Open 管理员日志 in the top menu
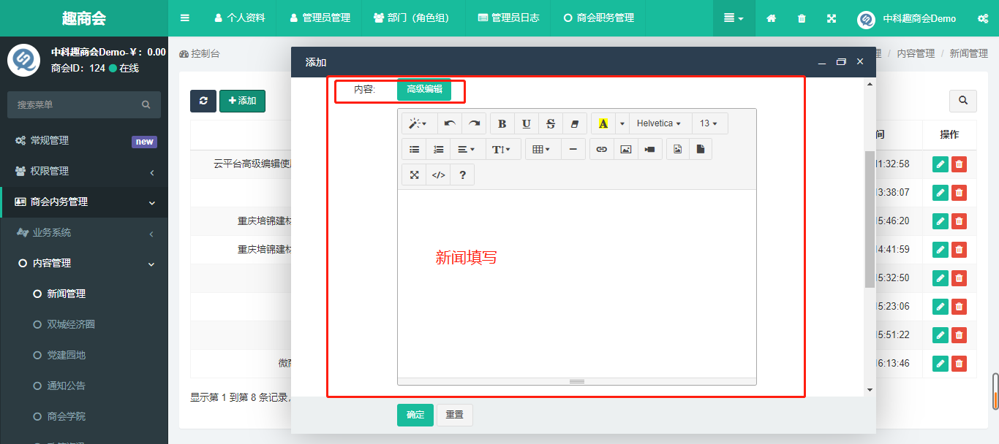The width and height of the screenshot is (999, 444). (x=508, y=18)
